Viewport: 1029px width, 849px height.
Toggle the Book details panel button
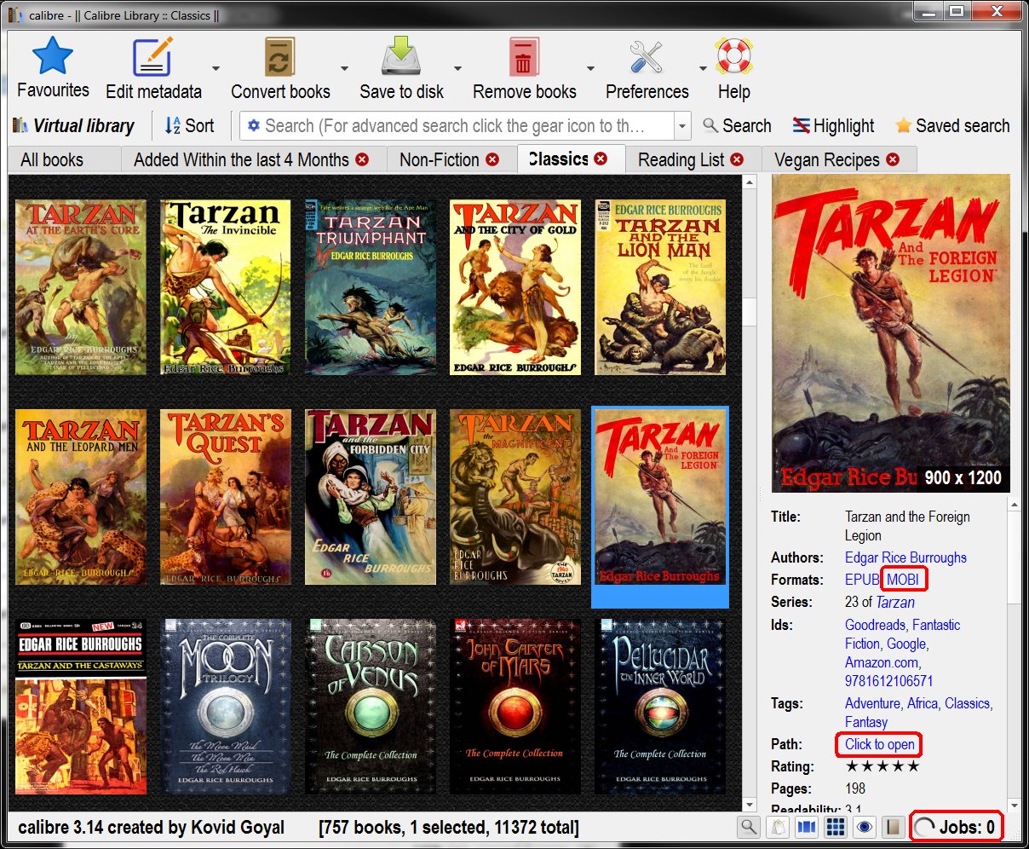893,827
